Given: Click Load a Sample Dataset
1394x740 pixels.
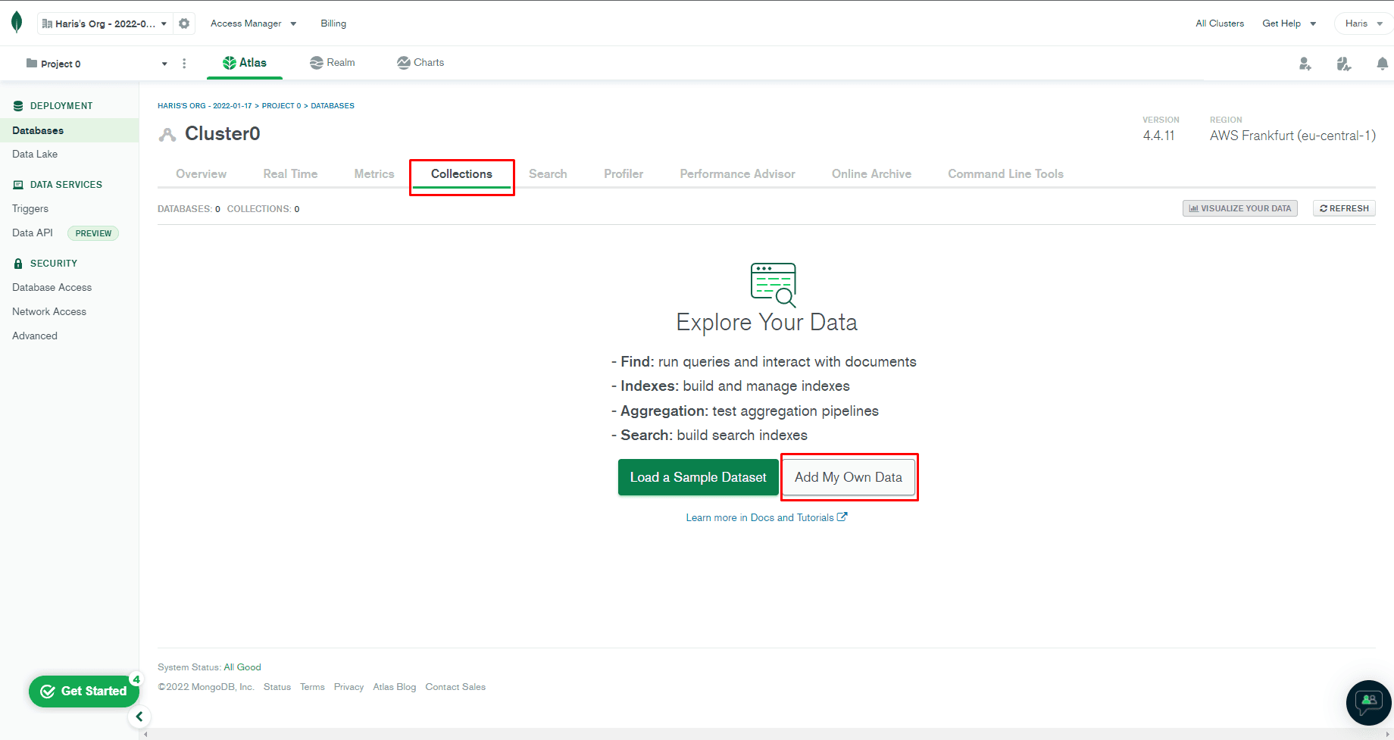Looking at the screenshot, I should coord(698,477).
